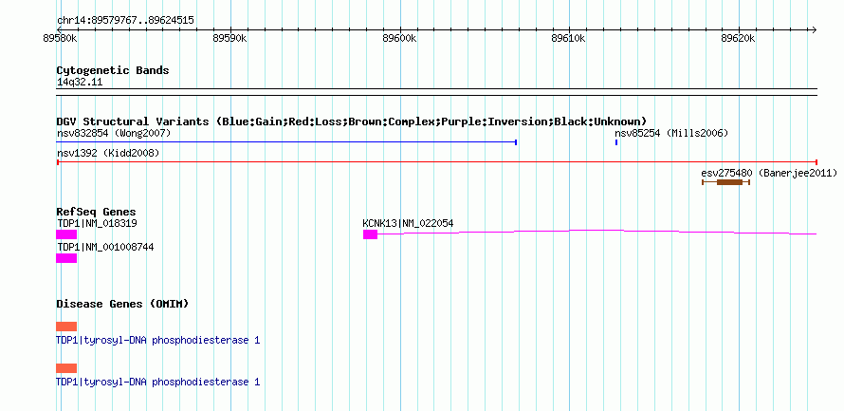
Task: Select the magenta exon under TDP1|NM_001008744
Action: pyautogui.click(x=66, y=258)
